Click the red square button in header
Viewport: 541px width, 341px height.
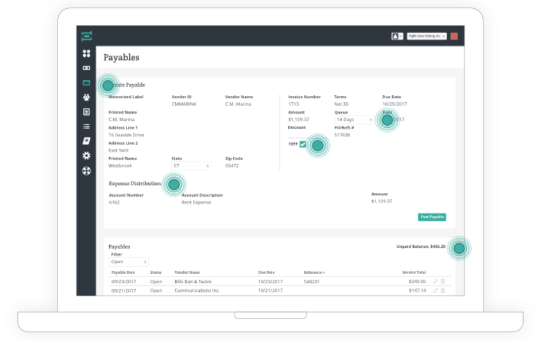pos(454,36)
